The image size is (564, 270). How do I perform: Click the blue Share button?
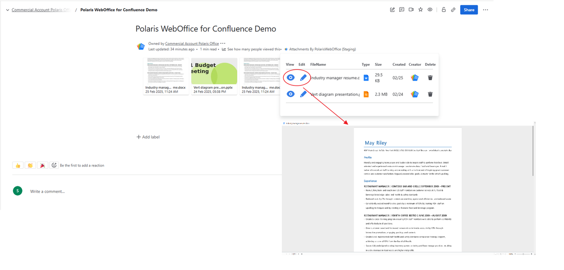[x=469, y=9]
